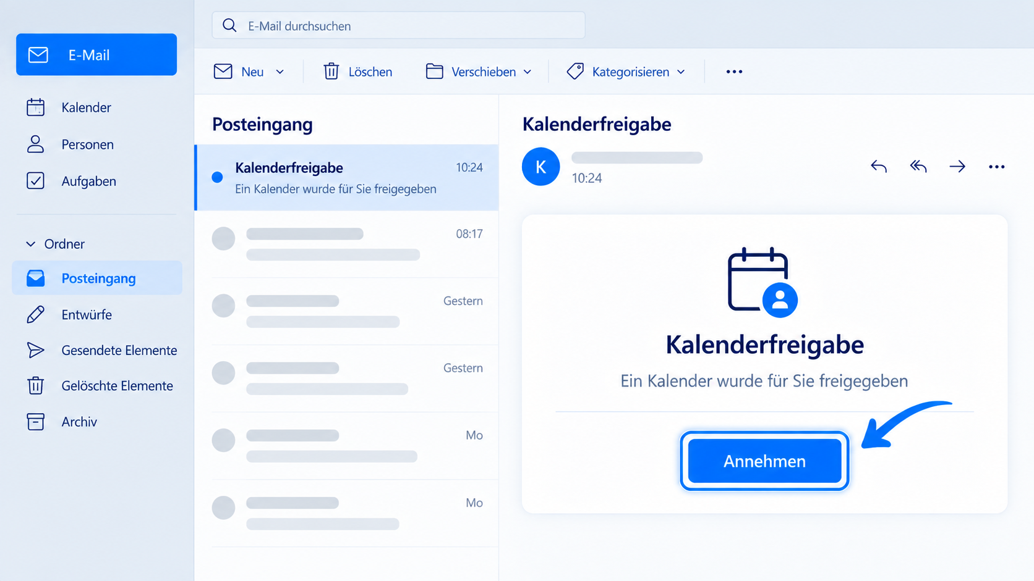Image resolution: width=1034 pixels, height=581 pixels.
Task: Open the Archiv folder
Action: (x=62, y=422)
